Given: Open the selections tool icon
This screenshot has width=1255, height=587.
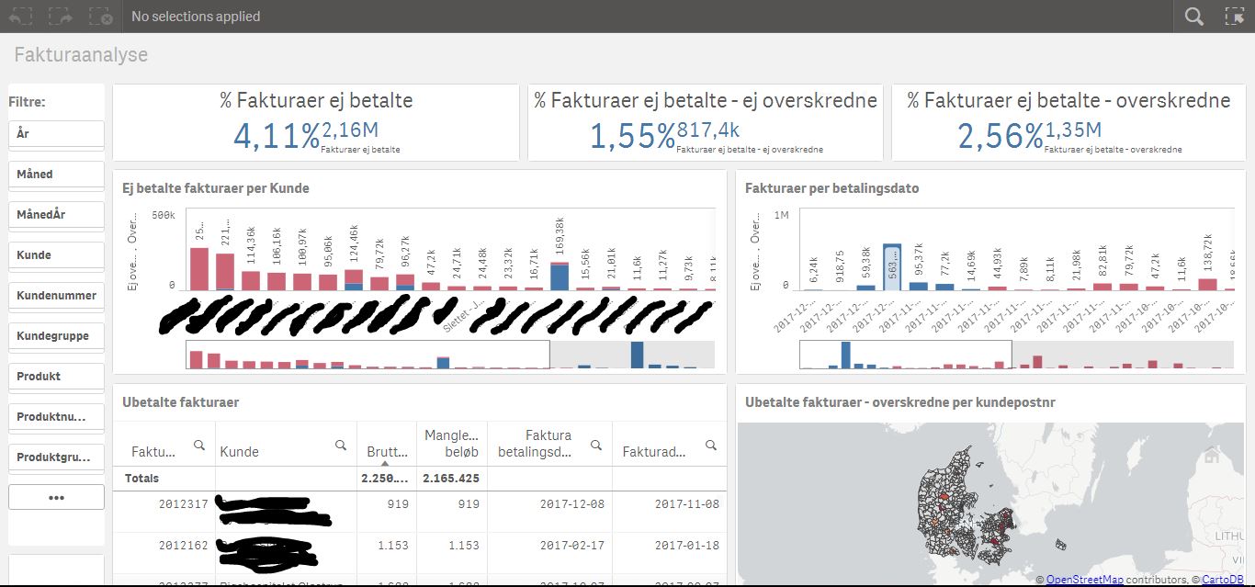Looking at the screenshot, I should pos(1234,17).
